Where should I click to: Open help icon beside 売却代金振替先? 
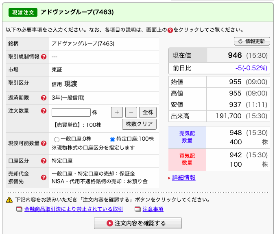[44, 177]
